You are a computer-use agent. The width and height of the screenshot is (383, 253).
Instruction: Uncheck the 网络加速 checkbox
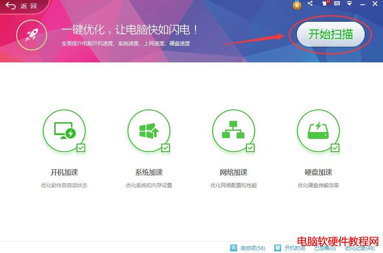click(x=250, y=148)
